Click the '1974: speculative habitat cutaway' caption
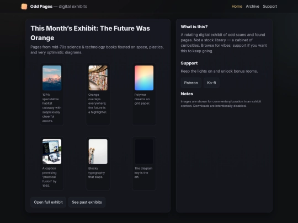The image size is (298, 223). tap(52, 108)
